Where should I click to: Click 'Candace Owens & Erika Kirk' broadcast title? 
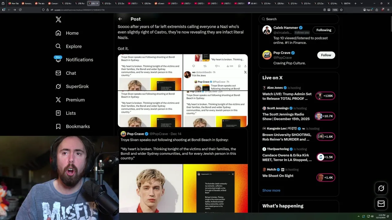(x=287, y=157)
